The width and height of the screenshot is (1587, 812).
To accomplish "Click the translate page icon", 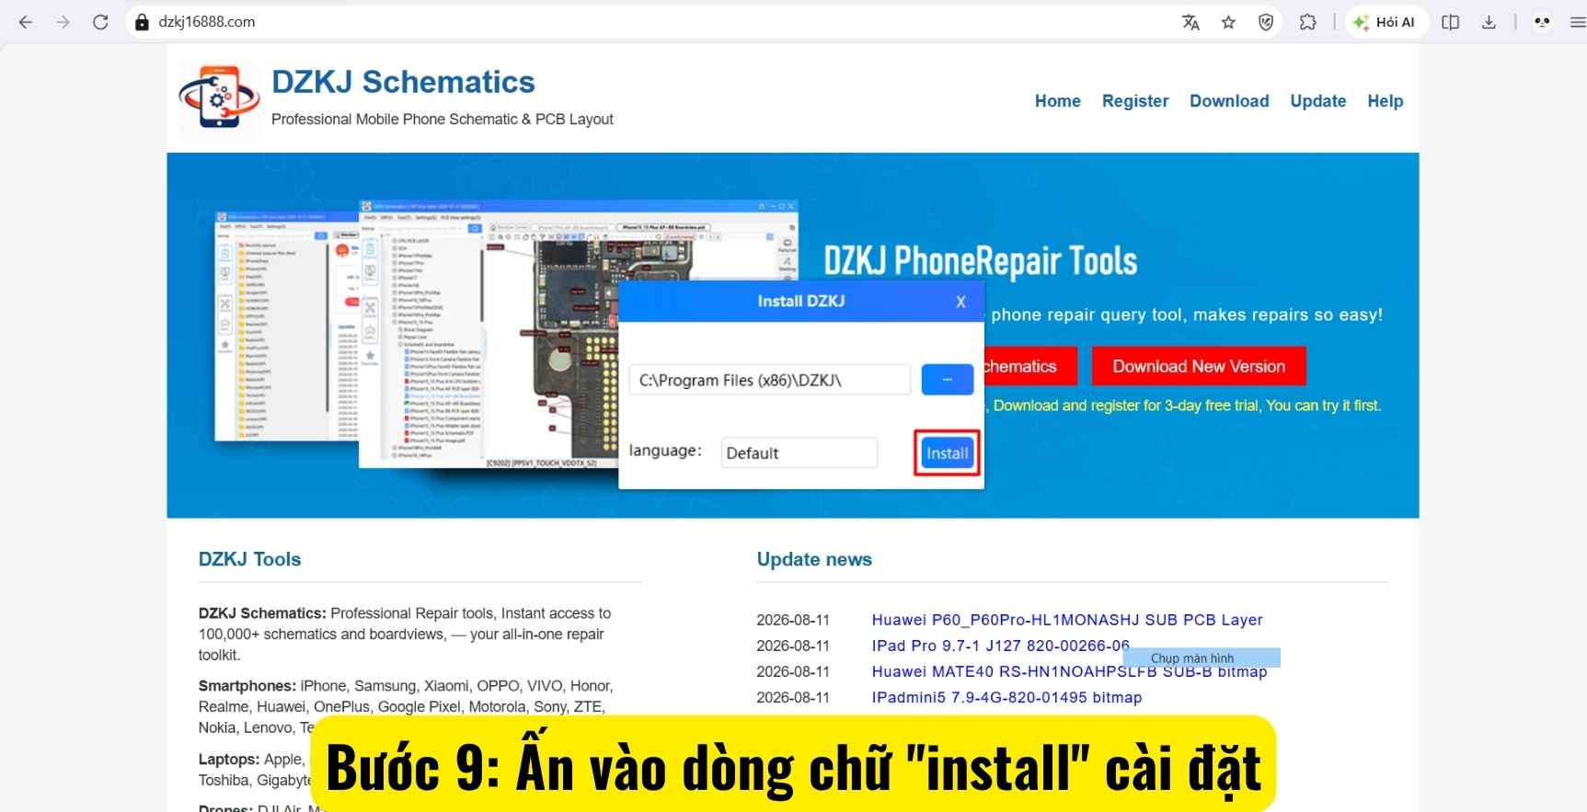I will tap(1190, 22).
